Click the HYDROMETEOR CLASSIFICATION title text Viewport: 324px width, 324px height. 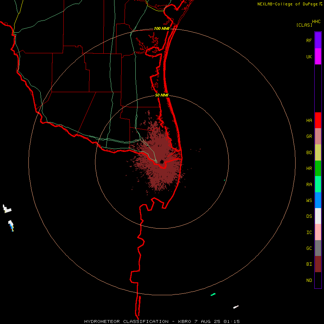point(126,321)
